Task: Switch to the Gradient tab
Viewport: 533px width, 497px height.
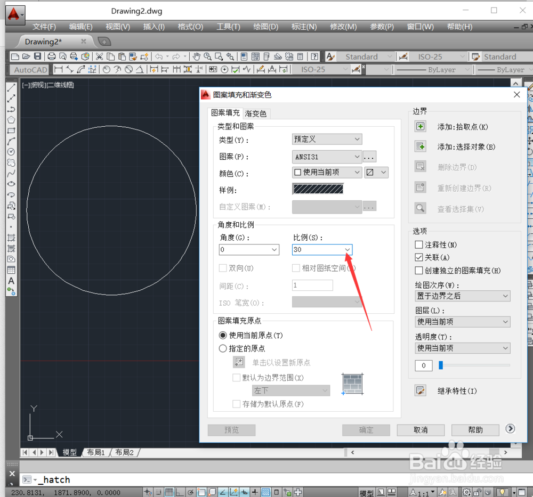Action: coord(256,113)
